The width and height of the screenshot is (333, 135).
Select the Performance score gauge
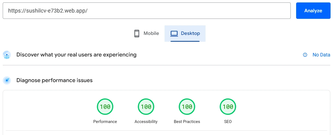click(105, 107)
